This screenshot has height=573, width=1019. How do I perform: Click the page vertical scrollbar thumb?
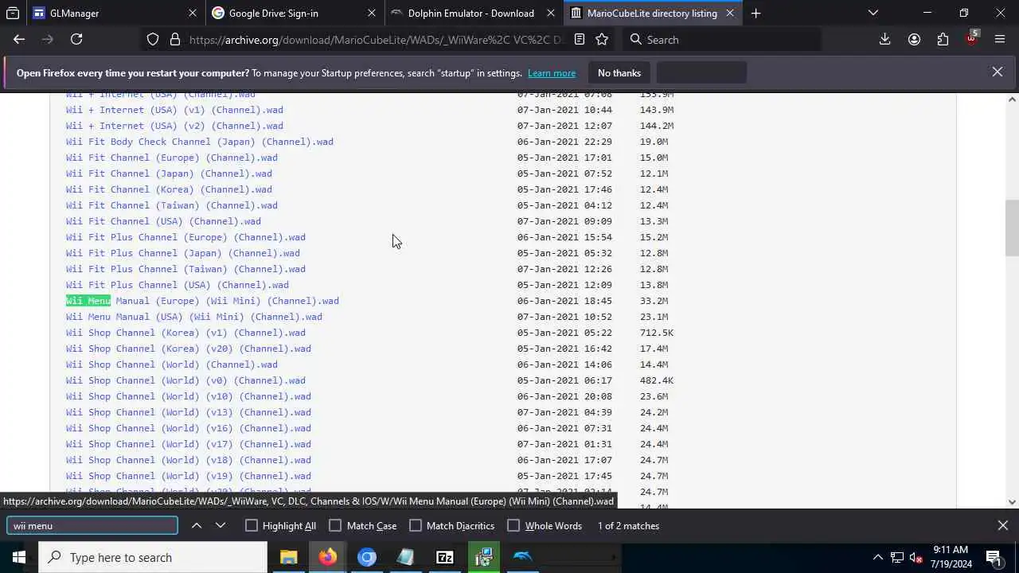point(1012,228)
